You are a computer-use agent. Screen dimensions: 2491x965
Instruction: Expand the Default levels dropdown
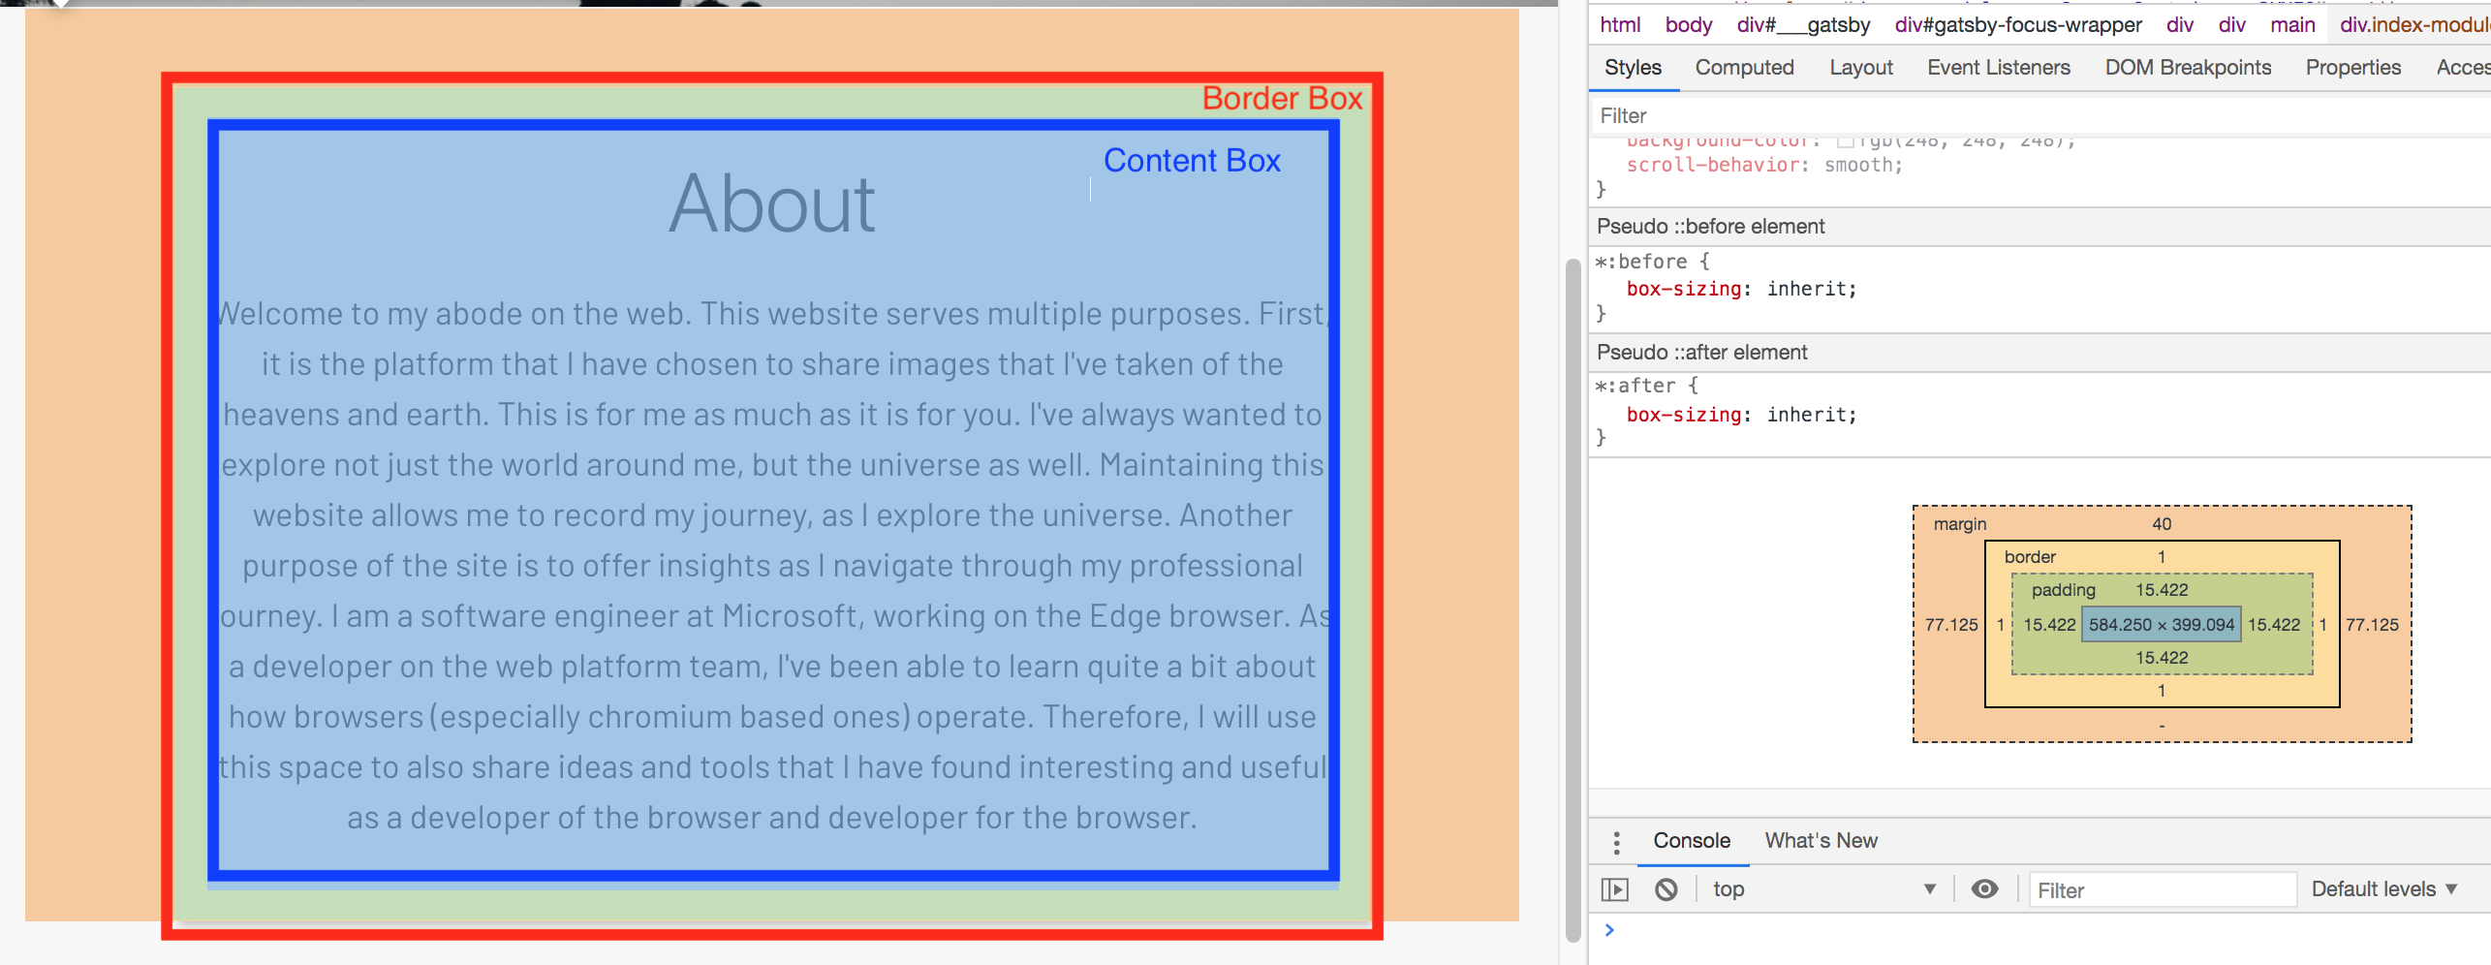[x=2383, y=889]
